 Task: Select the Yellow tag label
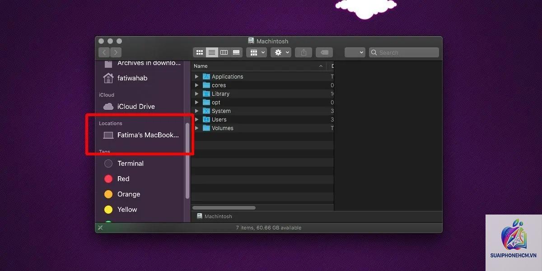tap(127, 210)
